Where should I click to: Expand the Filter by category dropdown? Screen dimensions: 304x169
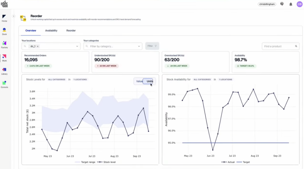[x=139, y=46]
